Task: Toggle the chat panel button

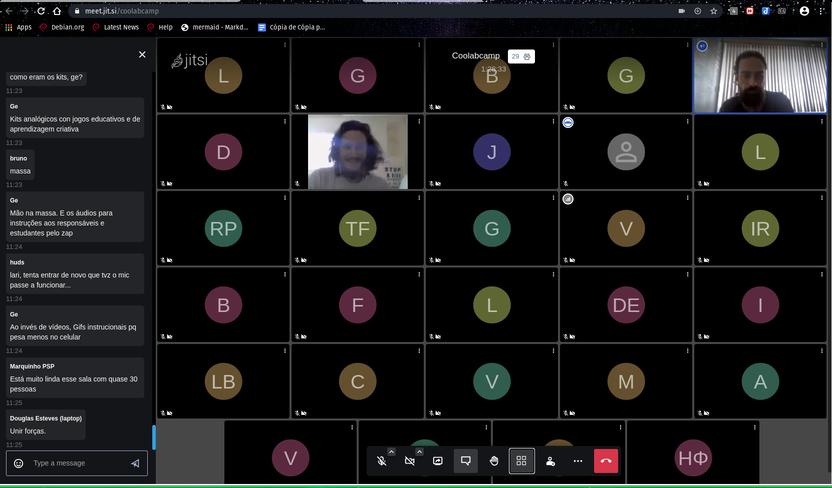Action: 466,461
